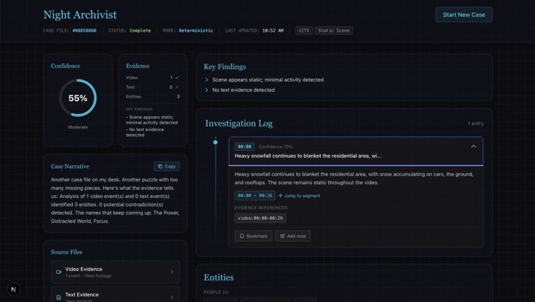Screen dimensions: 535x302
Task: Click chevron beside 'Scene appears static' finding
Action: [x=207, y=79]
